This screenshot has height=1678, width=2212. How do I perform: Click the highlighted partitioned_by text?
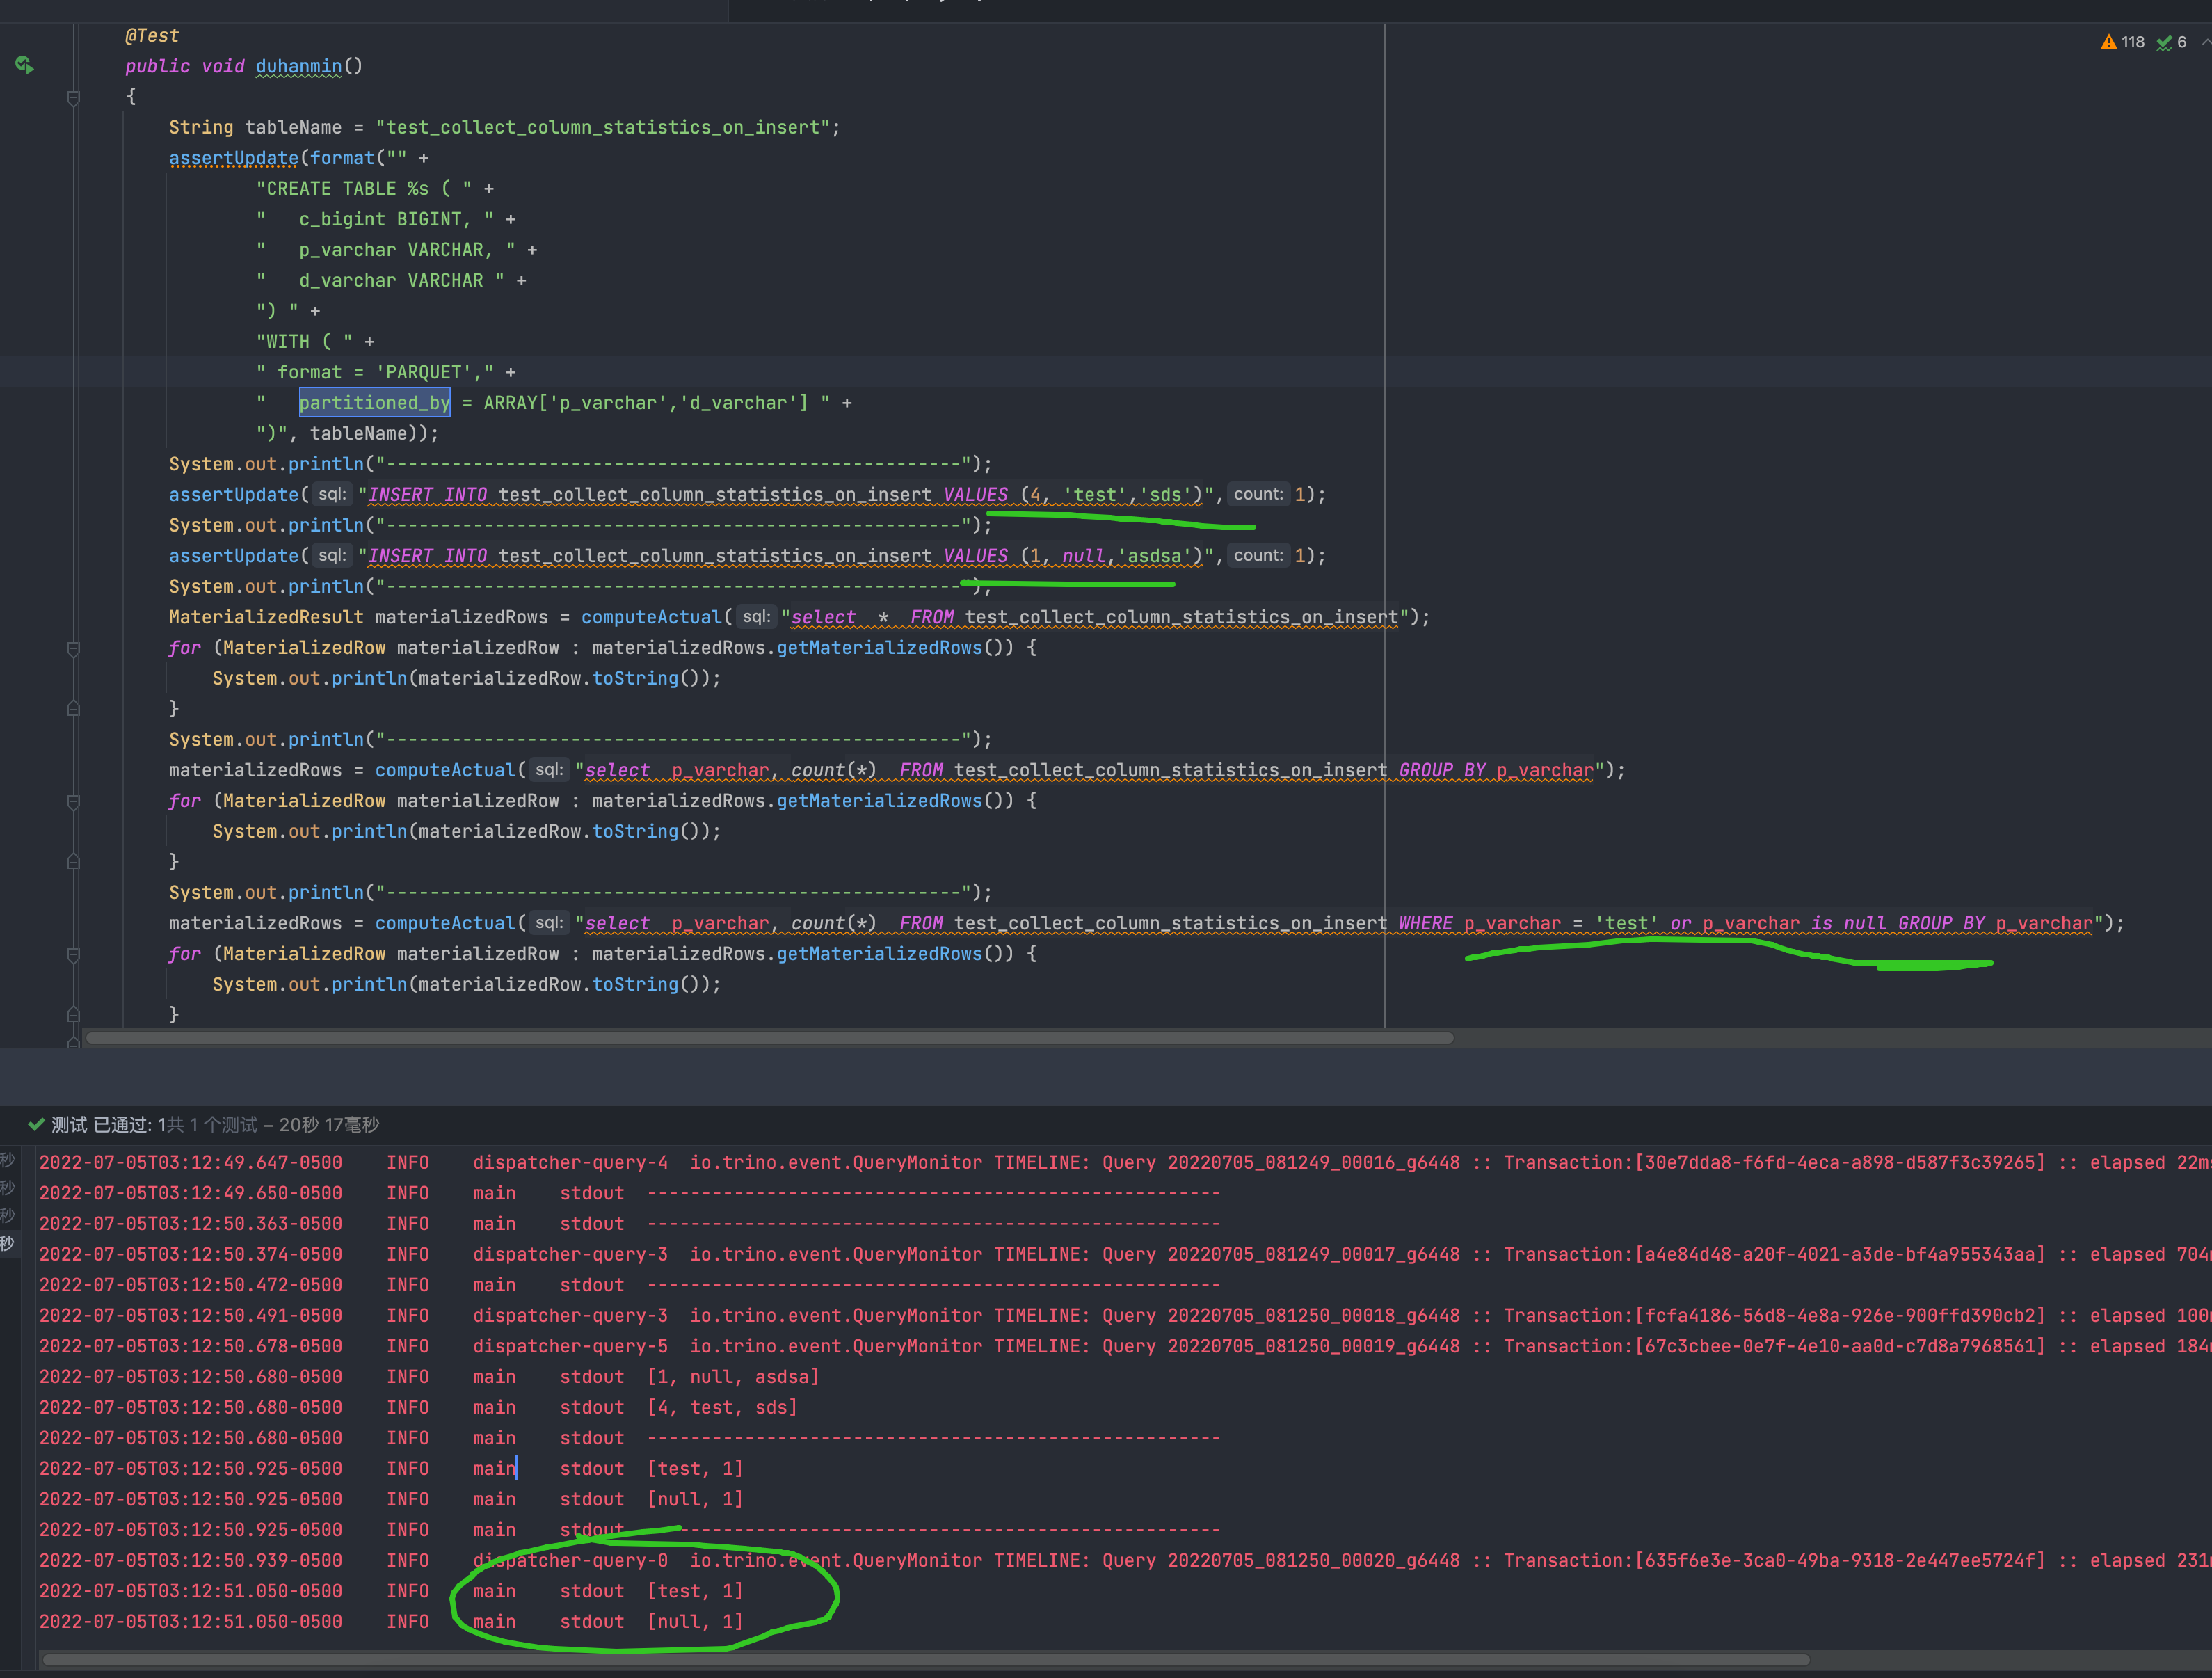pyautogui.click(x=374, y=402)
